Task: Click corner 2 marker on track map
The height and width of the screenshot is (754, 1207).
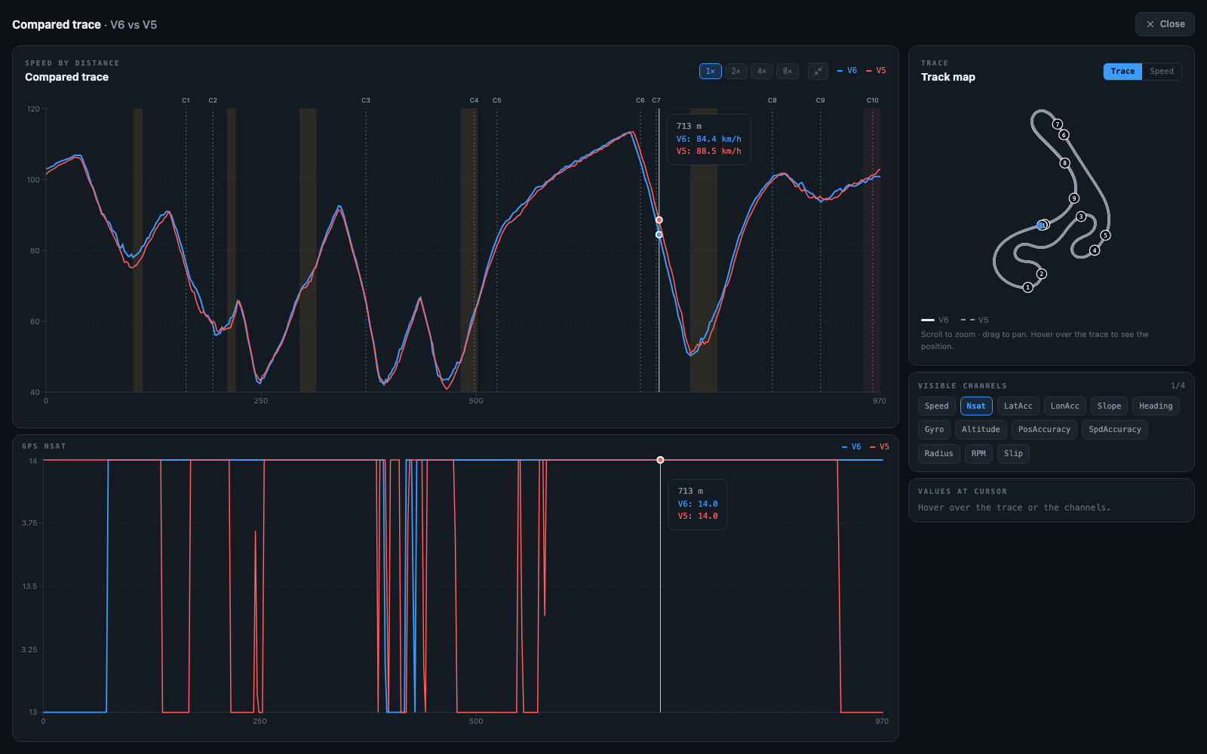Action: click(1042, 274)
